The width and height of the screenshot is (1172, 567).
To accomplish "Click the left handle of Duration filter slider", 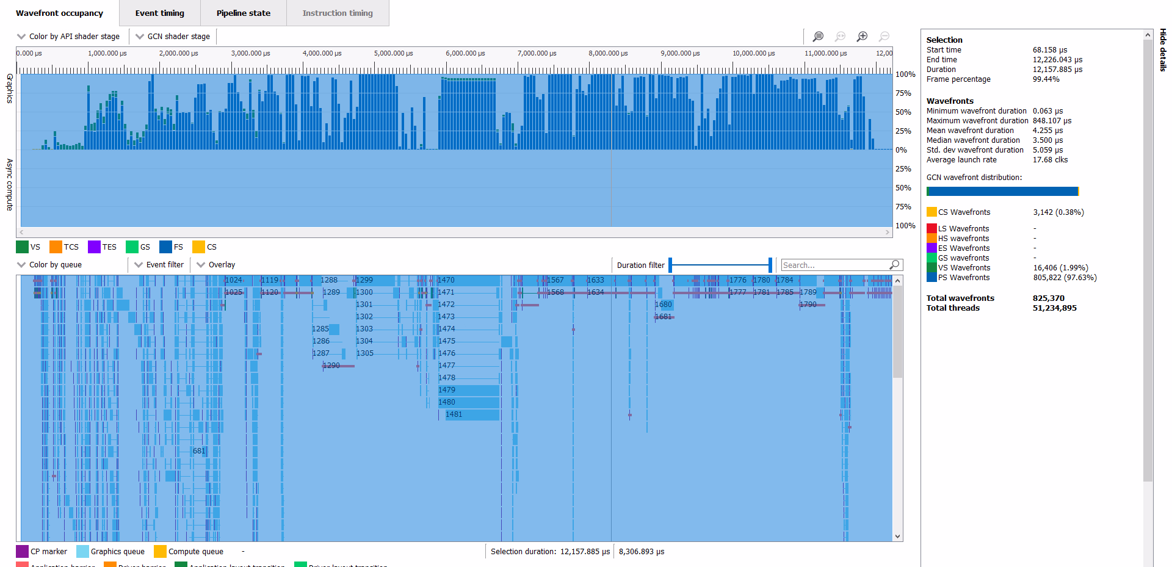I will click(670, 265).
